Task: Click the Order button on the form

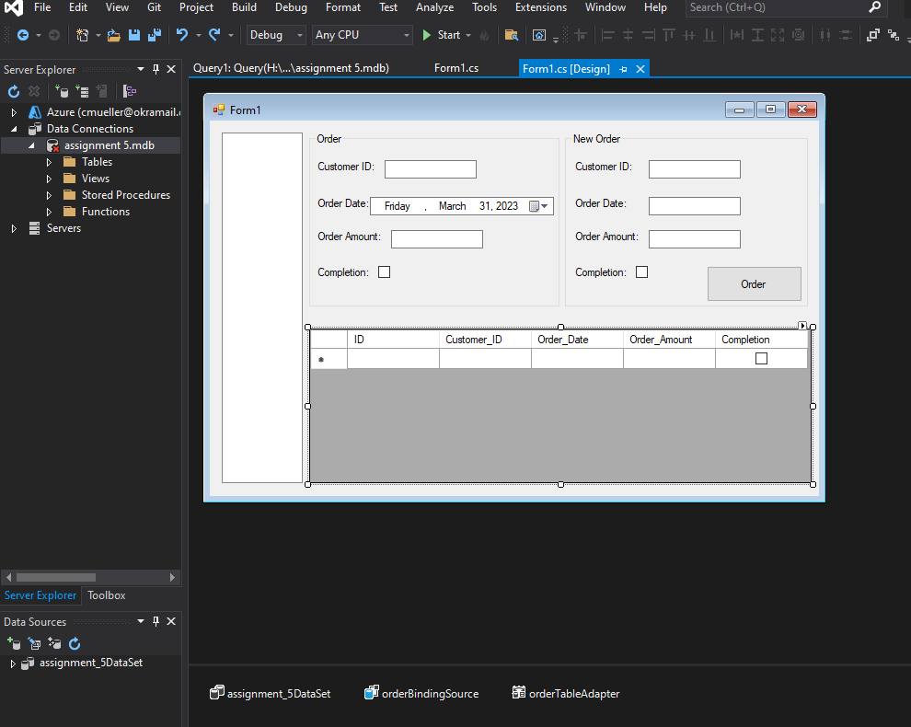Action: pyautogui.click(x=754, y=284)
